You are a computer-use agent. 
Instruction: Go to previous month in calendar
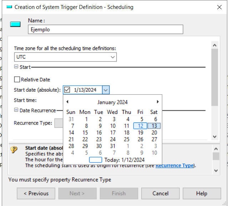pyautogui.click(x=67, y=102)
